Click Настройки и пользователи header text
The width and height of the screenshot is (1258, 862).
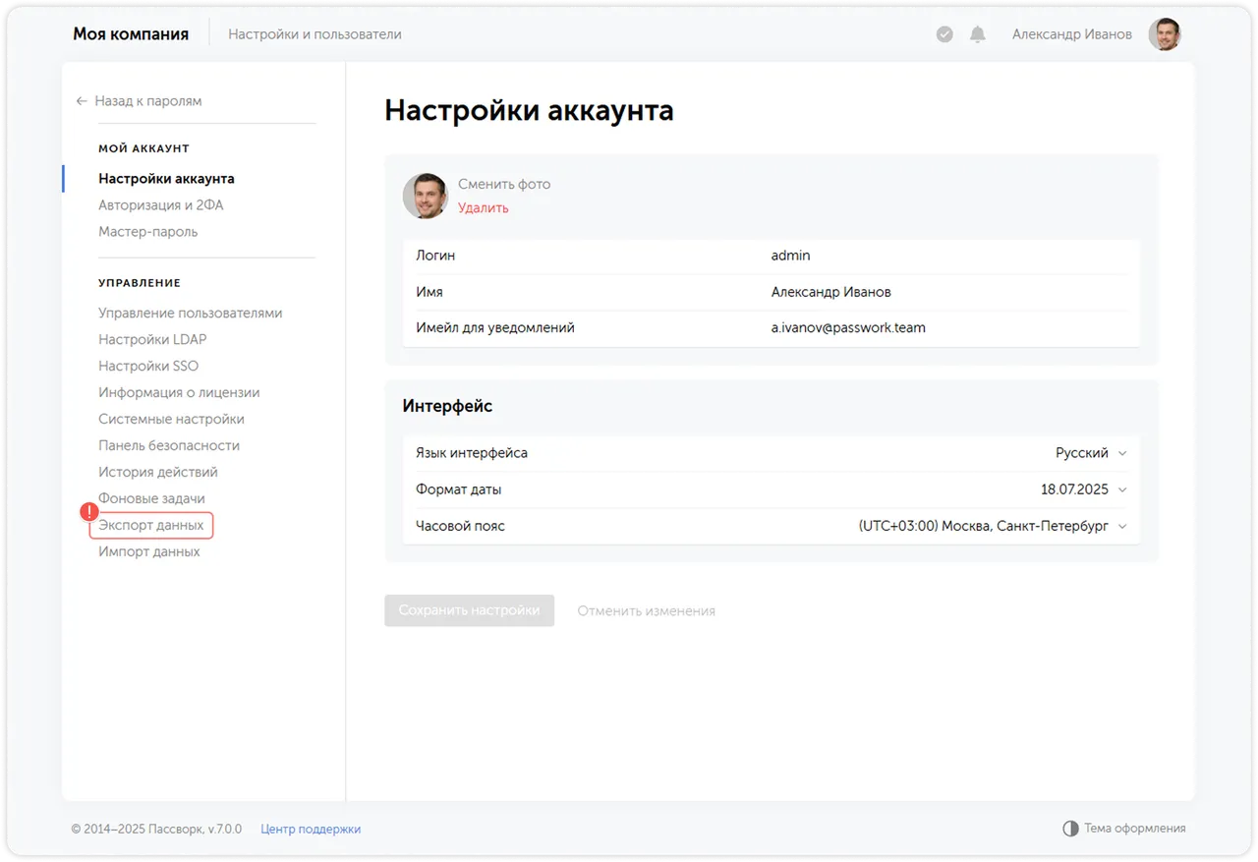(x=314, y=34)
